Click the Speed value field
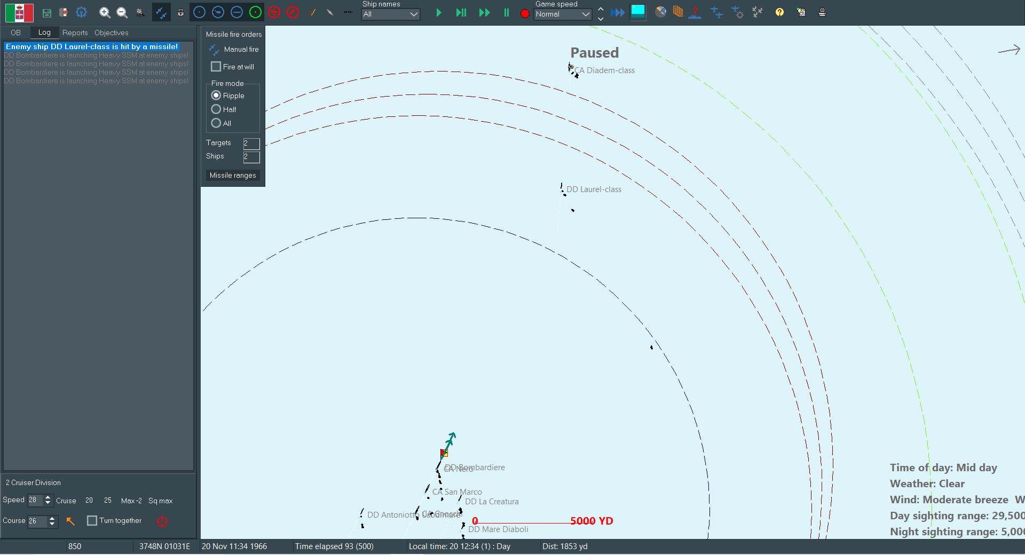This screenshot has width=1025, height=555. [x=35, y=500]
